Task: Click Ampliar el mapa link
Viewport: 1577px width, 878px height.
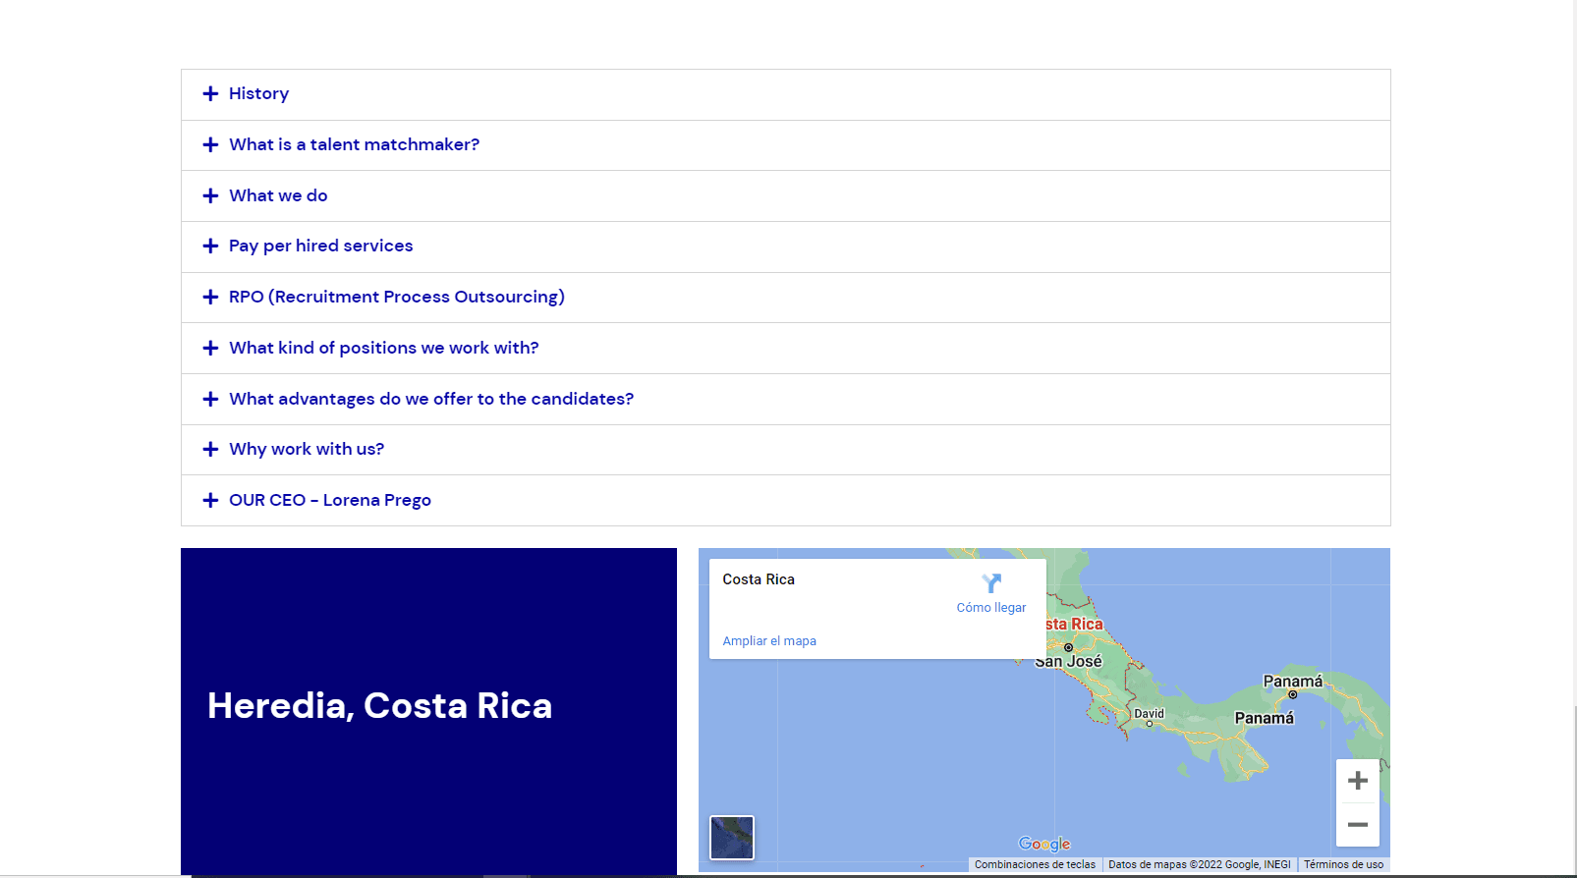Action: [x=769, y=641]
